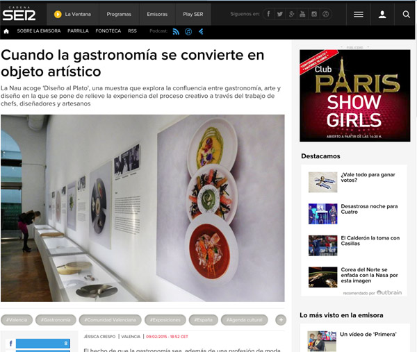The width and height of the screenshot is (417, 352).
Task: Open the La Ventana program tab
Action: 73,14
